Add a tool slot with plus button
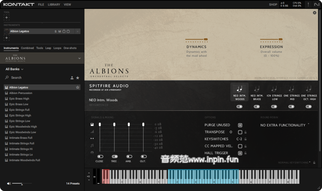 [7, 18]
